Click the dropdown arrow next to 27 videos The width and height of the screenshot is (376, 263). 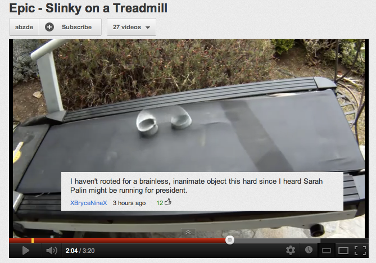click(x=148, y=28)
